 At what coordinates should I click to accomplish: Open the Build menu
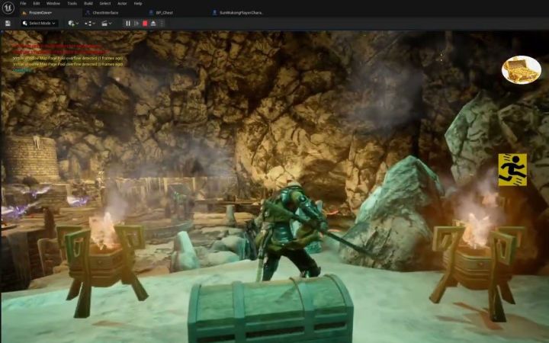click(88, 4)
